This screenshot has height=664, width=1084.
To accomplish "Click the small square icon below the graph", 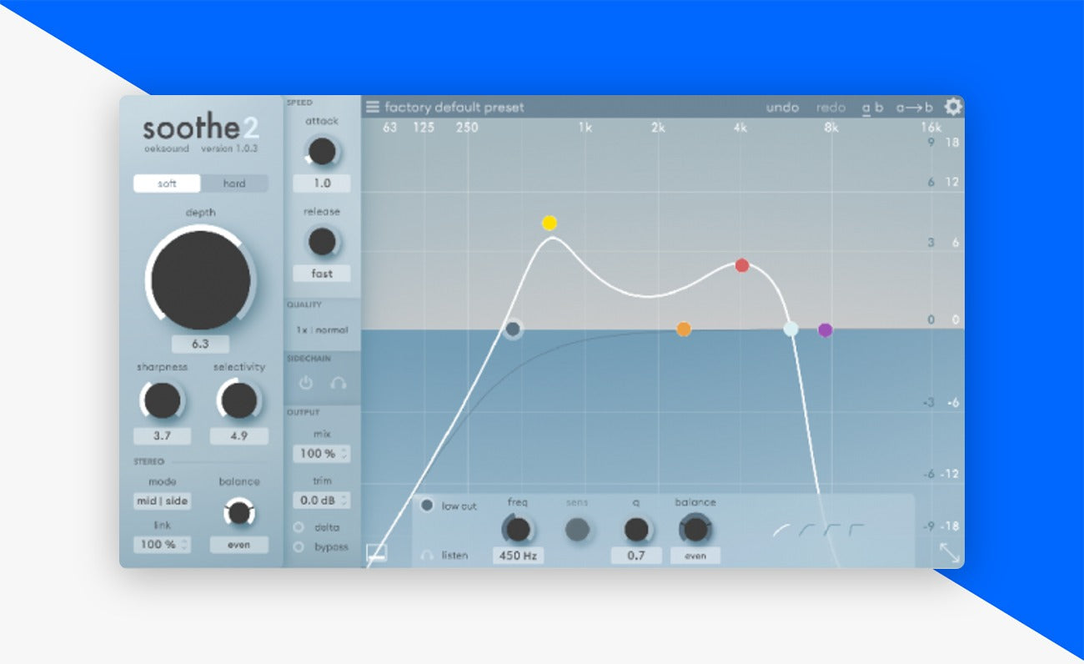I will [x=377, y=552].
